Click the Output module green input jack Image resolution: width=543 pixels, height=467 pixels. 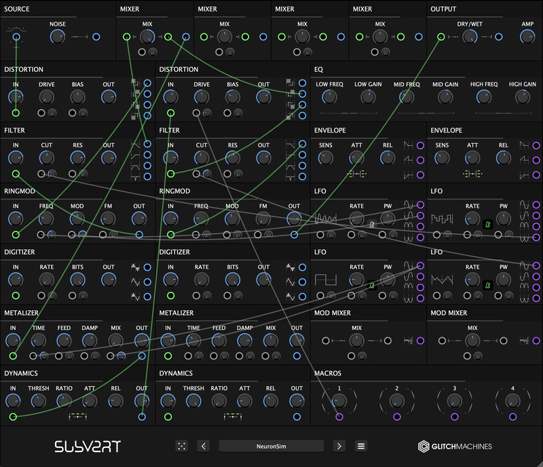441,37
